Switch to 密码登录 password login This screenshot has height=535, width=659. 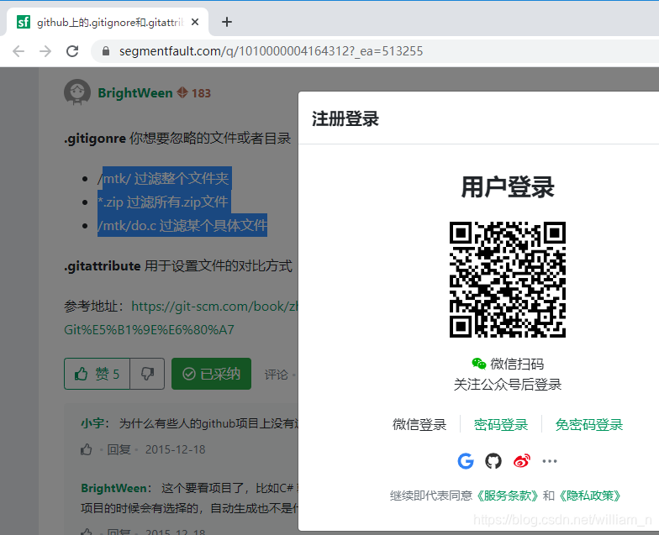[x=501, y=425]
